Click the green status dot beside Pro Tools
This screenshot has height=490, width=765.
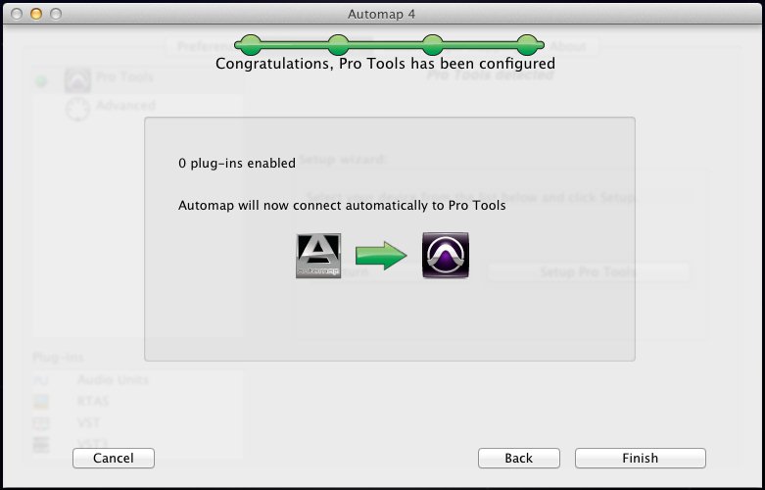click(41, 81)
